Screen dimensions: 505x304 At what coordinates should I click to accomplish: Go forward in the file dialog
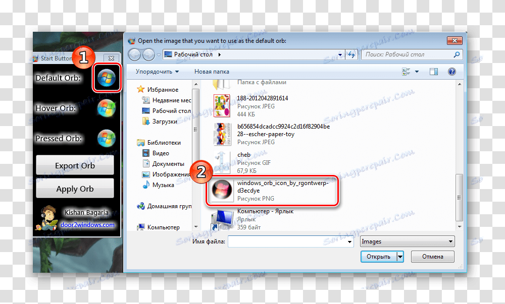(148, 54)
